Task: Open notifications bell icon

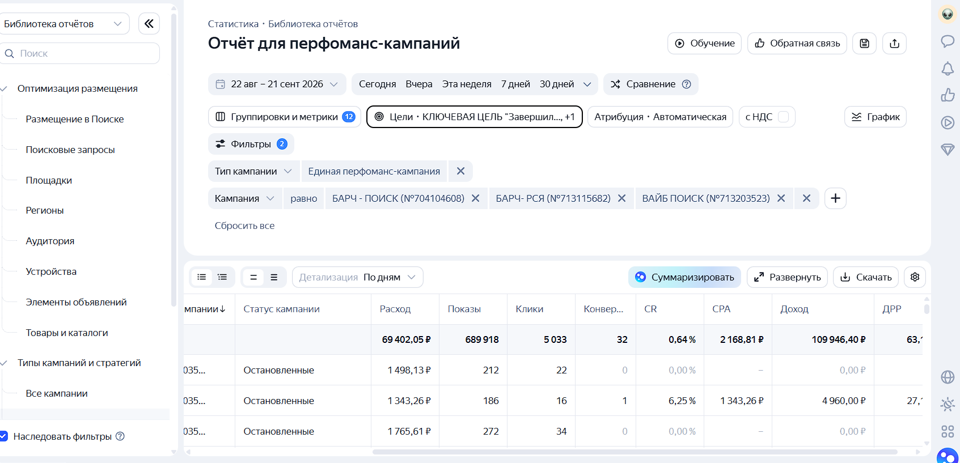Action: (x=948, y=69)
